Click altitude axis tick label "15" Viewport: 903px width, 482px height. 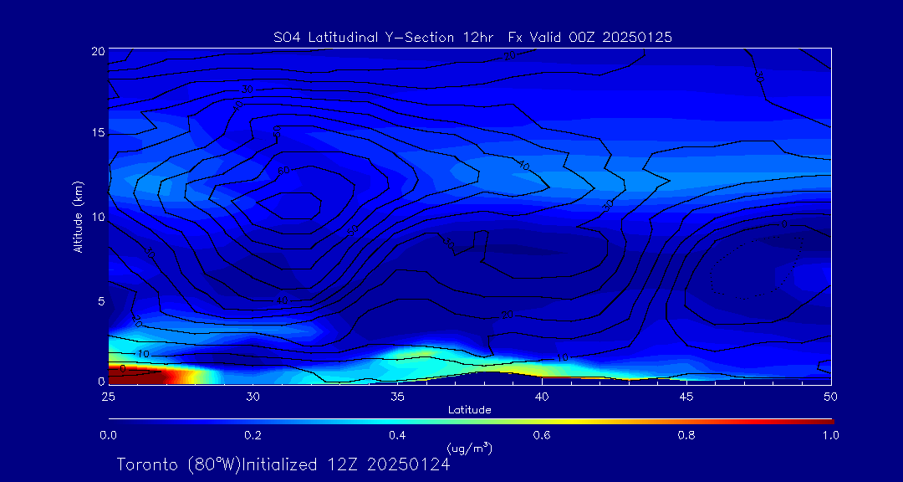97,133
